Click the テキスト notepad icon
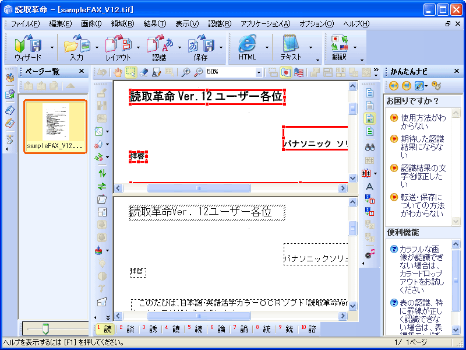Viewport: 466px width, 350px height. coord(291,47)
